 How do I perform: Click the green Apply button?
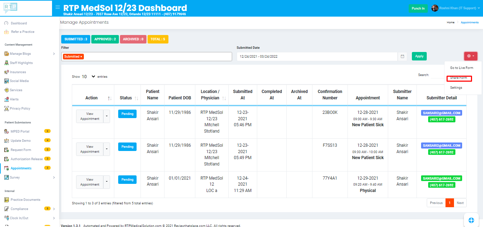point(419,56)
